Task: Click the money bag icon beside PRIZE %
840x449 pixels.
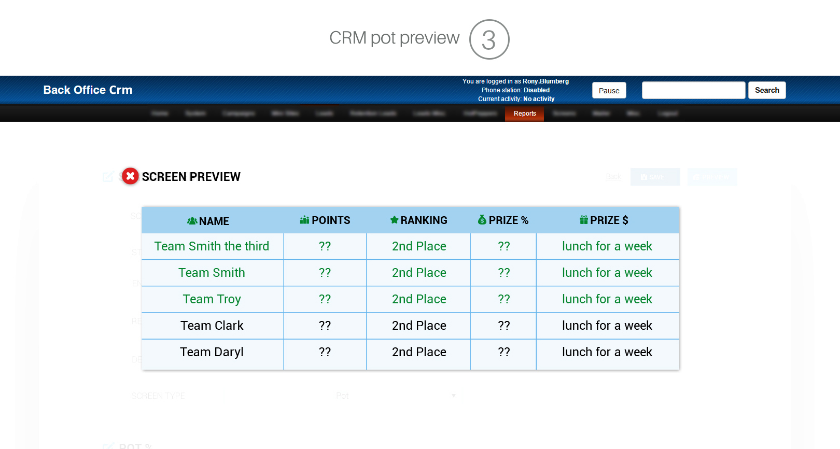Action: [482, 220]
